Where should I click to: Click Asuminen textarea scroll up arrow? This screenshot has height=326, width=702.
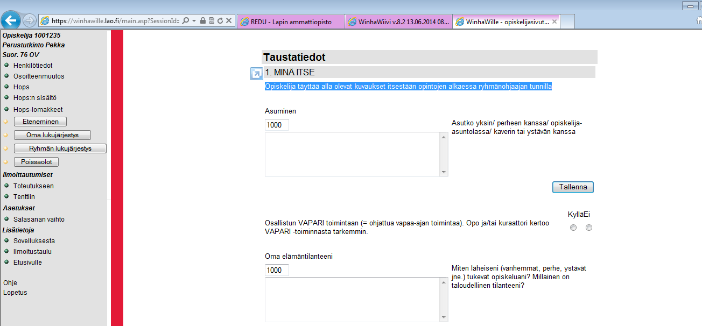pos(444,137)
